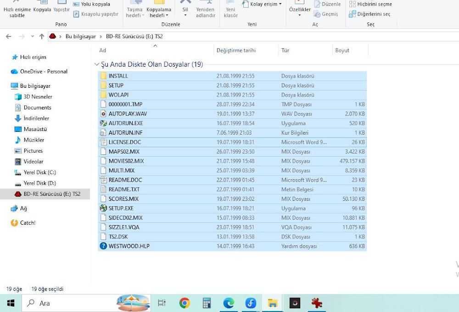The image size is (459, 312).
Task: Open Pictures in the sidebar
Action: coord(28,151)
